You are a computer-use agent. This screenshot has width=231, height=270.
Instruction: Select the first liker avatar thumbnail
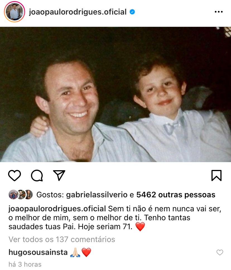coord(13,195)
